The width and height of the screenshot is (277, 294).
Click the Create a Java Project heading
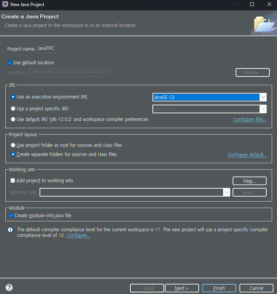pos(30,16)
